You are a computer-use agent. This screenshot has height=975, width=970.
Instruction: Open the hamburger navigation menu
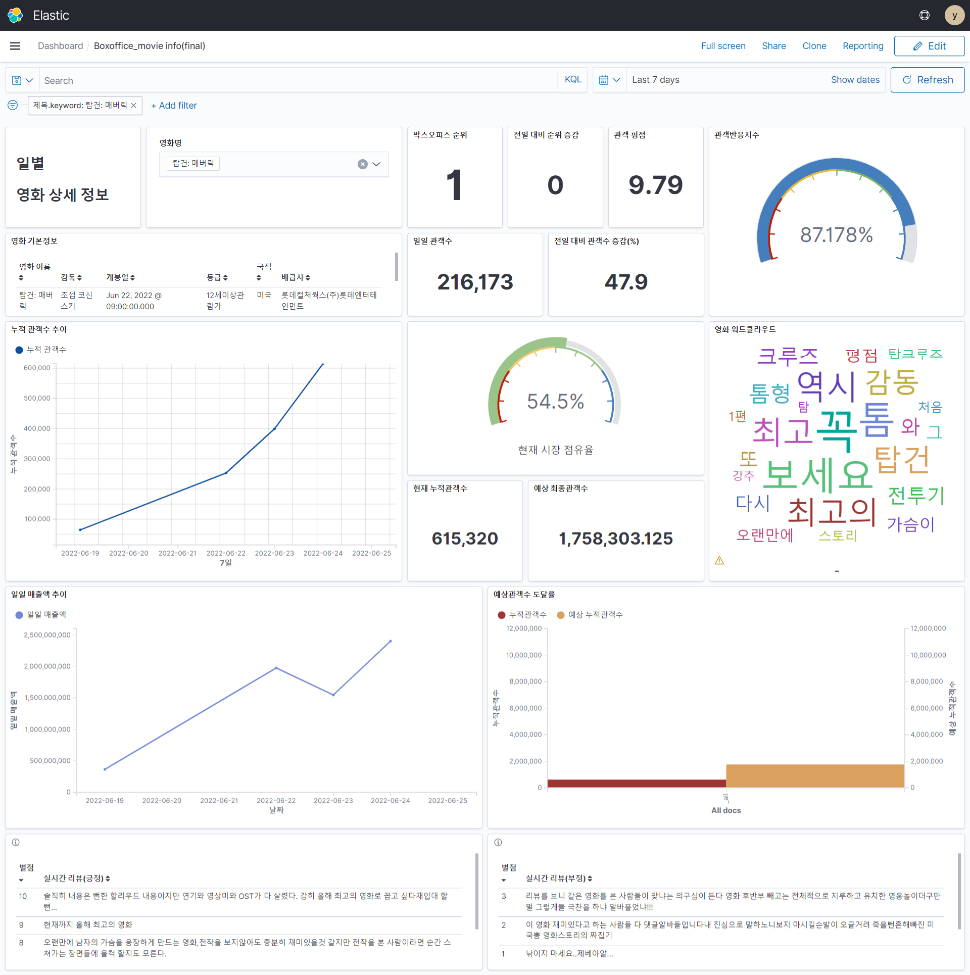point(15,46)
